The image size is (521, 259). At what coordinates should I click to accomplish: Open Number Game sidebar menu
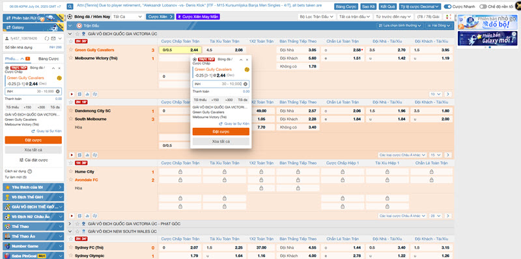[x=33, y=246]
